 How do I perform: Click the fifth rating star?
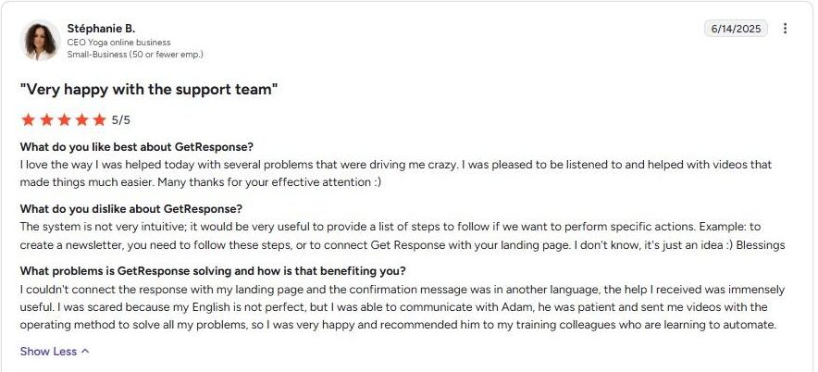pos(99,119)
